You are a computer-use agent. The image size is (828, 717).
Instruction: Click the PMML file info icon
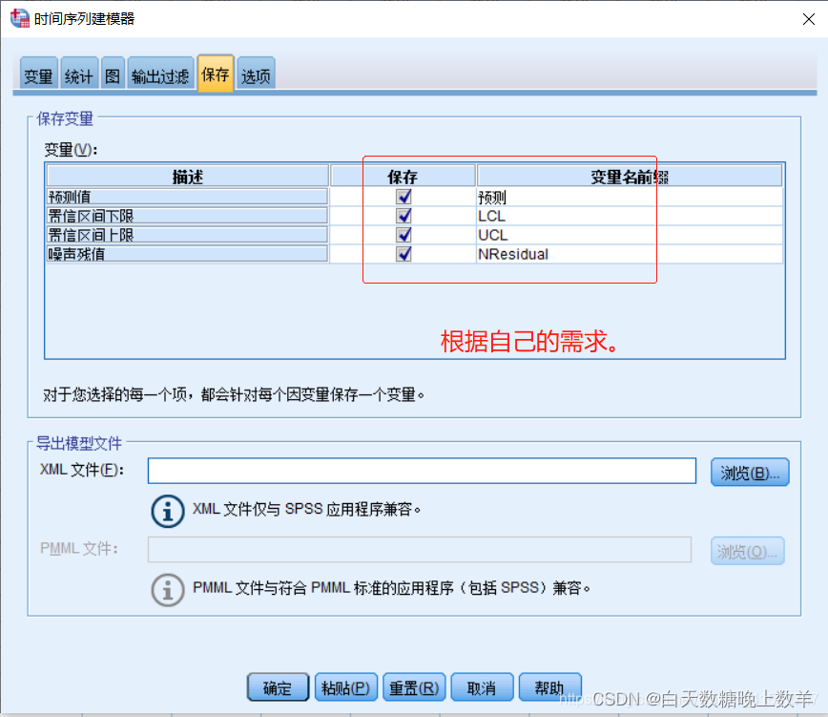[168, 588]
